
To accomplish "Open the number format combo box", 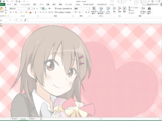I will coord(82,9).
